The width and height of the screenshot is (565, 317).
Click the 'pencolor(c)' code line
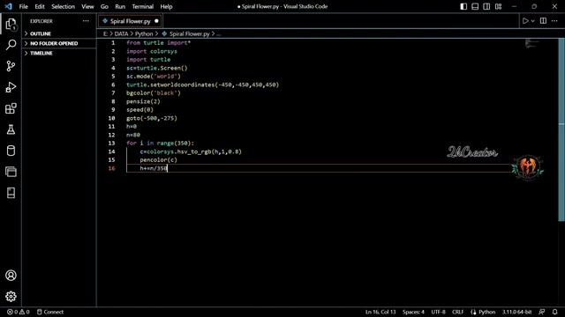point(159,160)
